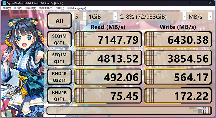Select the 4813.52 read result
The width and height of the screenshot is (216, 118).
click(108, 58)
